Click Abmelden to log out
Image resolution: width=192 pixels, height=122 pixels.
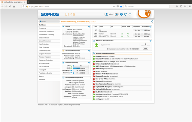49,80
